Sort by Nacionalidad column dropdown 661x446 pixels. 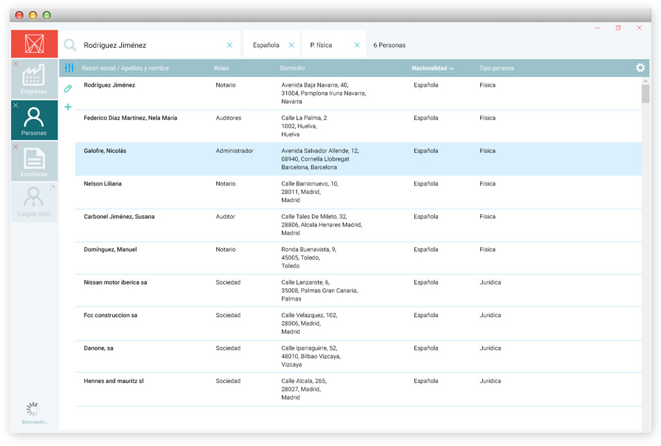click(433, 69)
